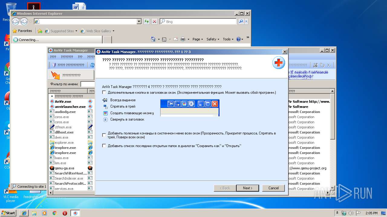Viewport: 387px width, 217px height.
Task: Click the red Stop loading button
Action: 154,21
